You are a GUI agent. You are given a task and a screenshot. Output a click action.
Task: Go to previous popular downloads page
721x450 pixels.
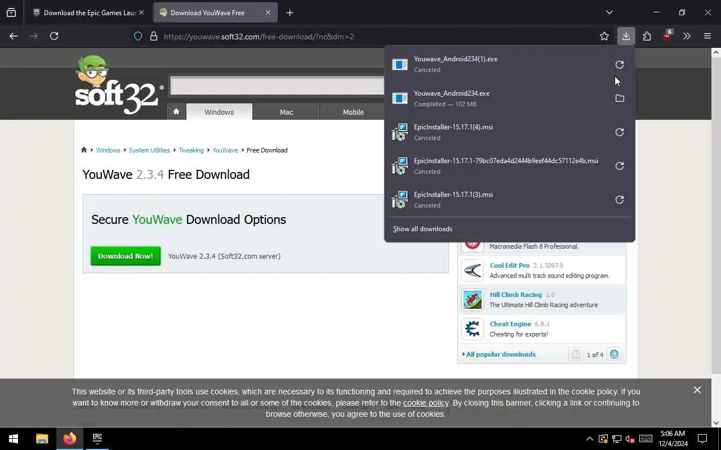[x=576, y=354]
